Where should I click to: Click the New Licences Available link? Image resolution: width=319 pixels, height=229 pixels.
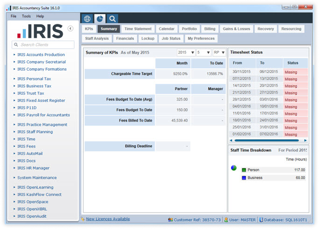click(x=108, y=219)
